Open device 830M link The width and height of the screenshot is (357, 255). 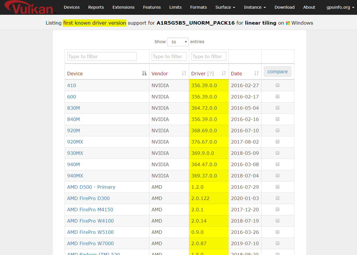(x=73, y=108)
